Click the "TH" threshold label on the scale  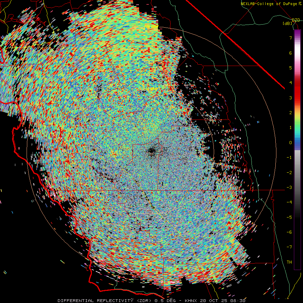point(289,262)
